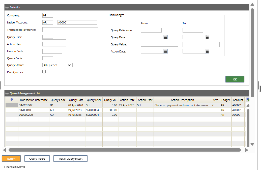Open Query Date From calendar picker
Screen dimensions: 261x170
pos(165,37)
